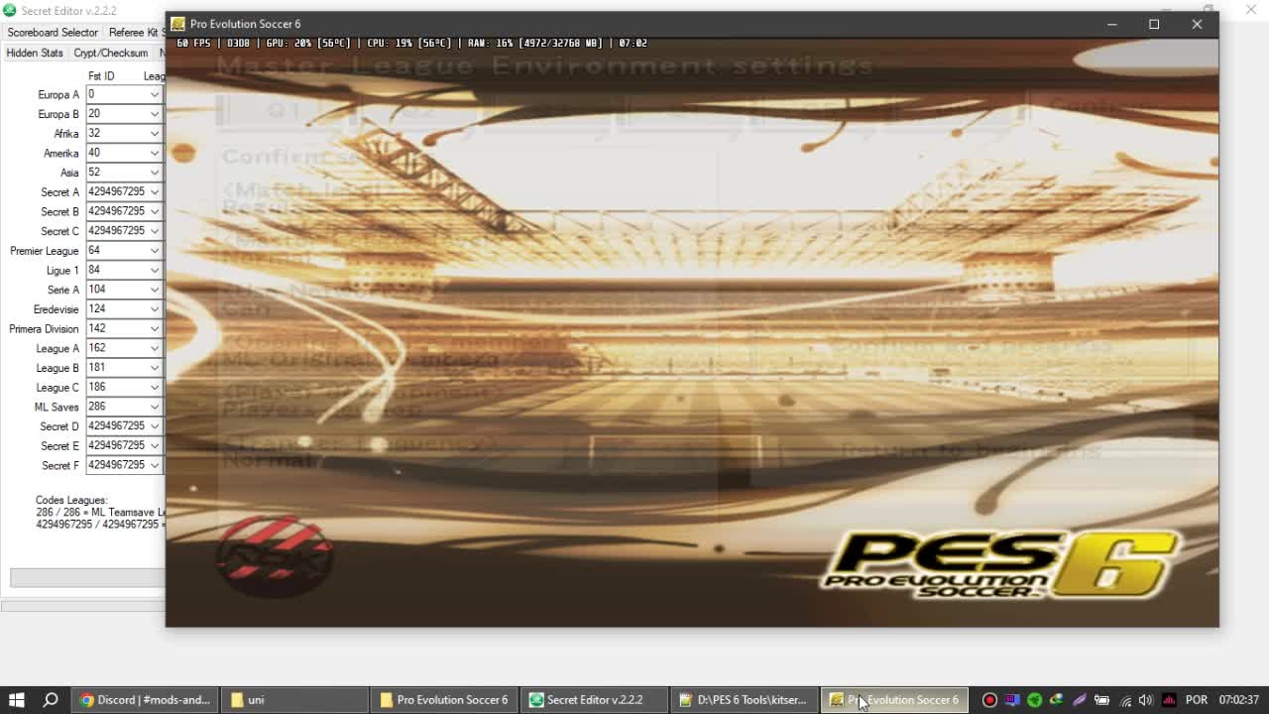Image resolution: width=1269 pixels, height=714 pixels.
Task: Click the POR language indicator
Action: point(1195,699)
